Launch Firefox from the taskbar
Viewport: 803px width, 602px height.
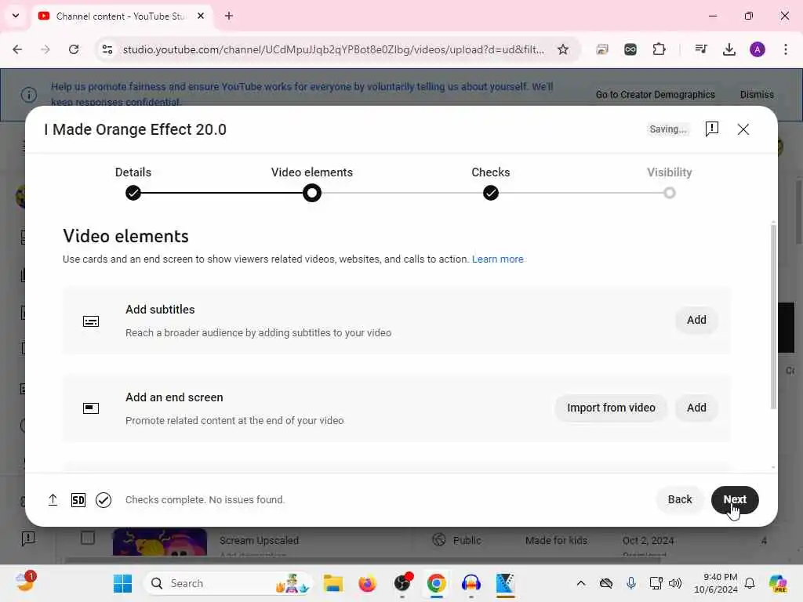tap(367, 583)
